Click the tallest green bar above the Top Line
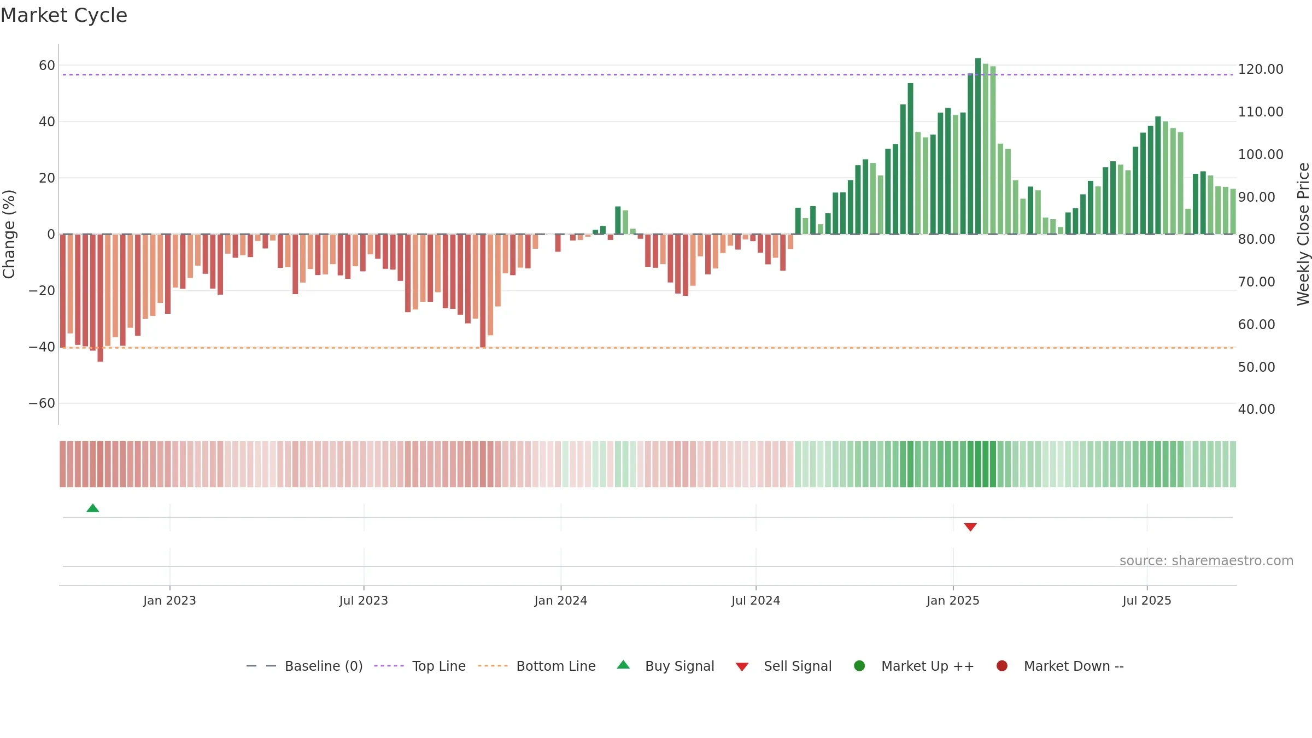 (x=978, y=146)
